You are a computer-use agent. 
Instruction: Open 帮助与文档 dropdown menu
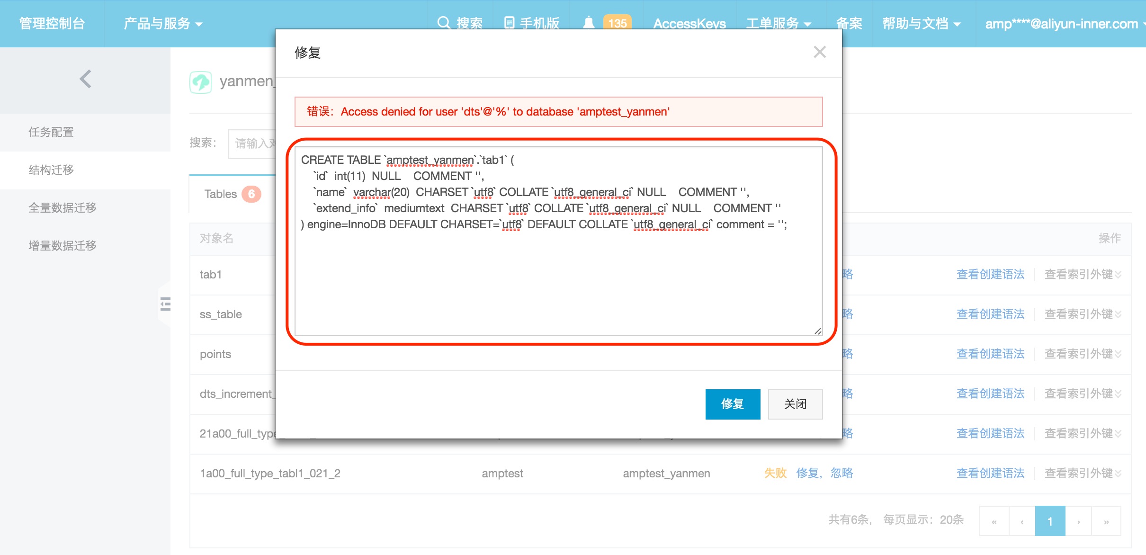click(x=922, y=23)
